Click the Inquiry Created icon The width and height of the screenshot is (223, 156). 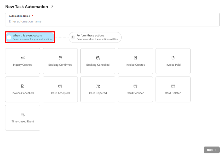click(23, 58)
